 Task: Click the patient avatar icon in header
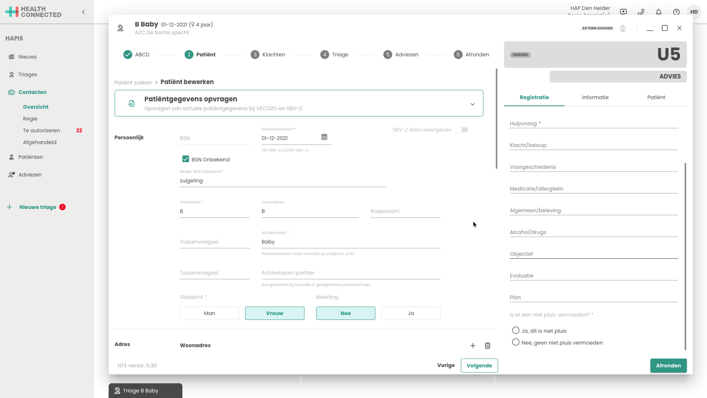coord(120,28)
